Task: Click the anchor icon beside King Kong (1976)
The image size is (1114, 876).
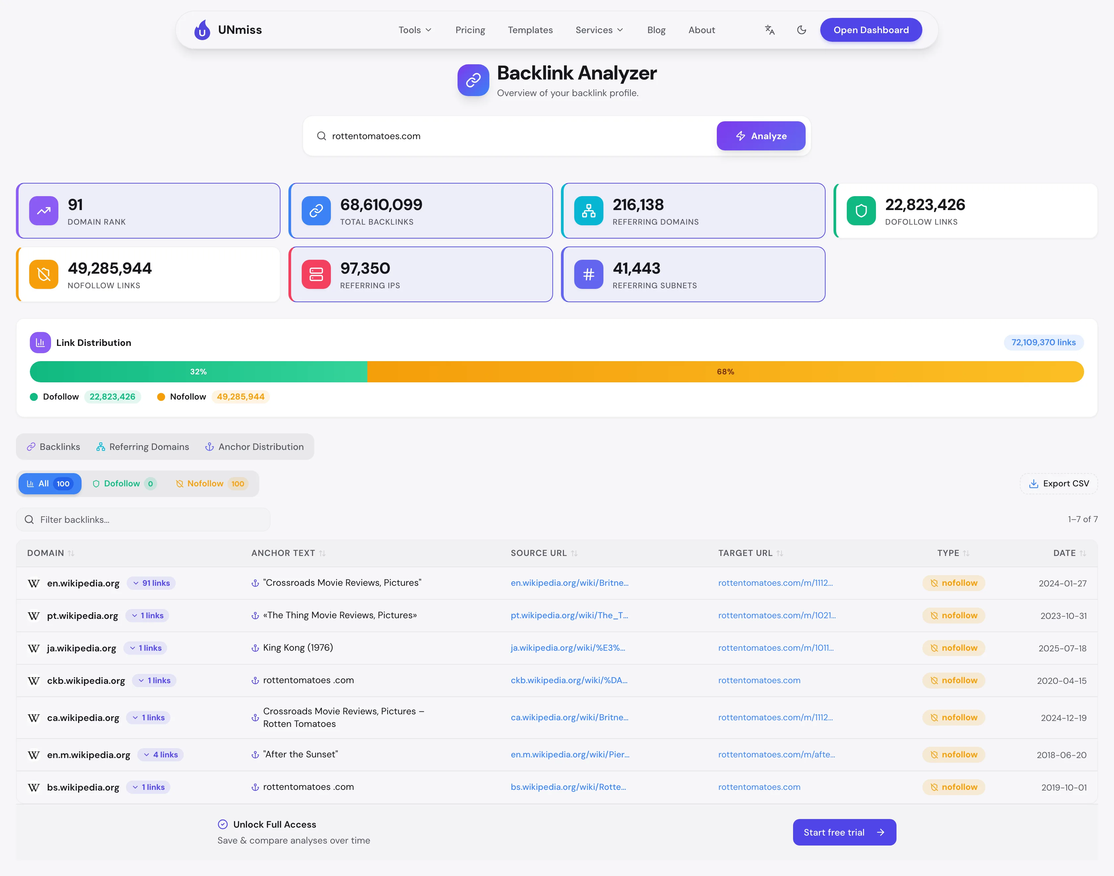Action: 255,648
